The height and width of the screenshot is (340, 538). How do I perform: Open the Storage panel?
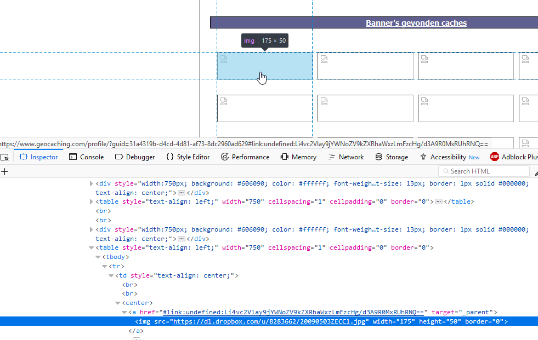[x=392, y=157]
